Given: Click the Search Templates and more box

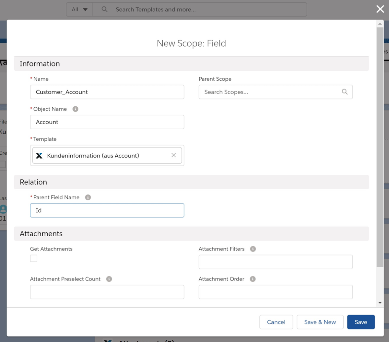Looking at the screenshot, I should 199,9.
